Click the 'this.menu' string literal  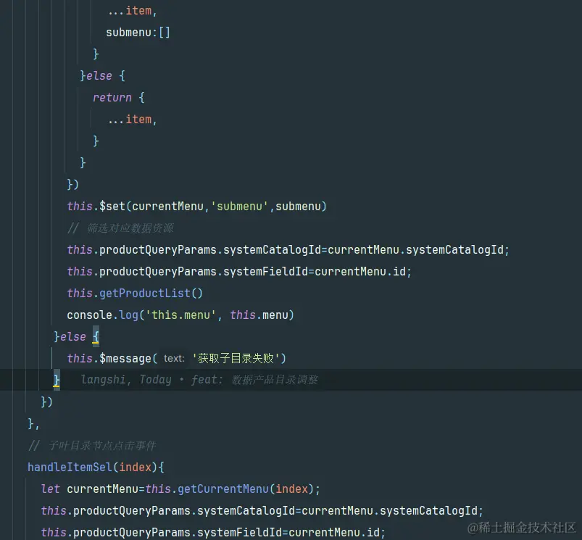click(180, 315)
